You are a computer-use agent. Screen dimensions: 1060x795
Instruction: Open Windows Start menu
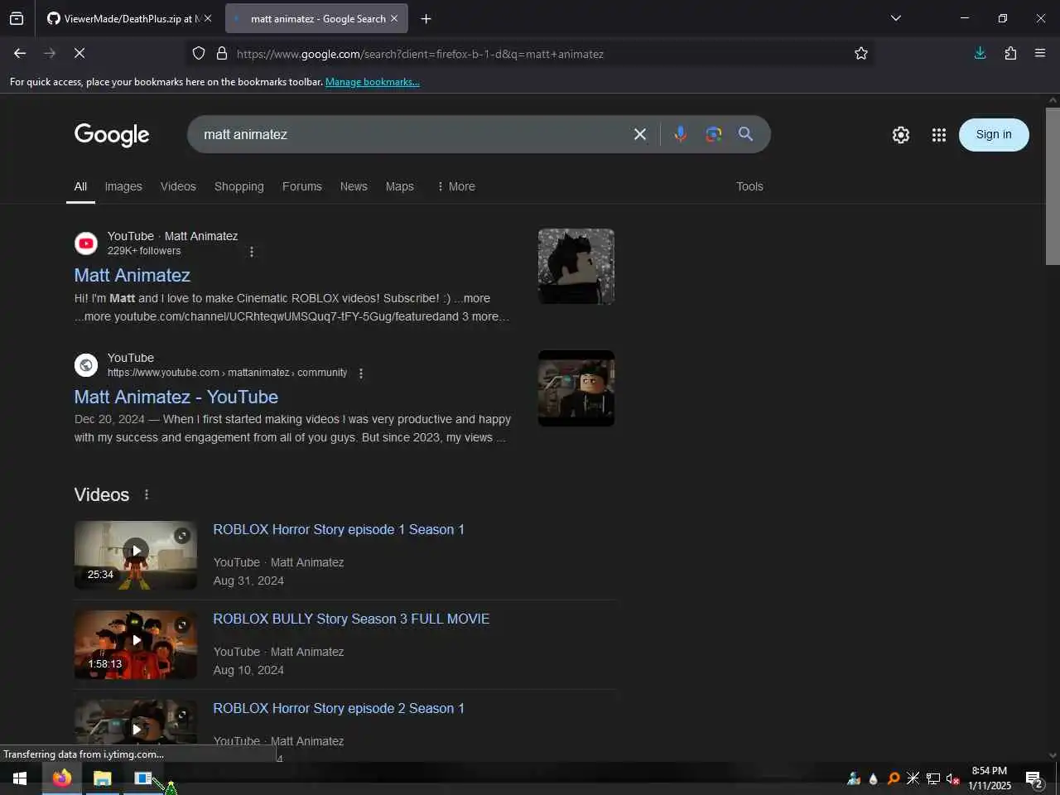20,778
